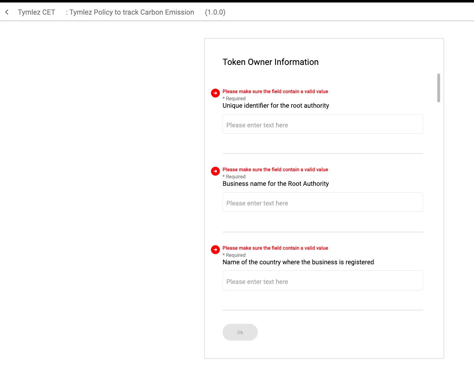Click the Required marker above unique identifier label
Screen dimensions: 474x377
234,99
